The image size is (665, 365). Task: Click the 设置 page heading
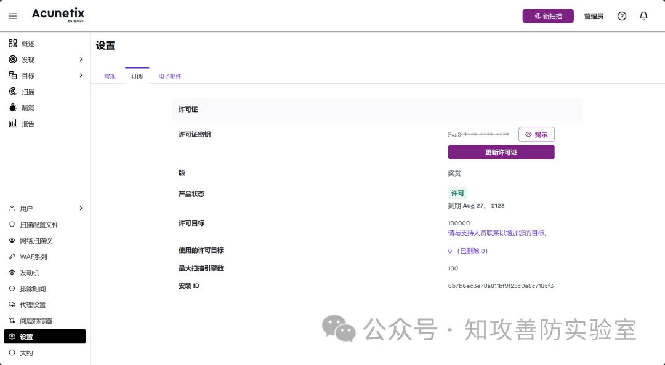coord(106,46)
